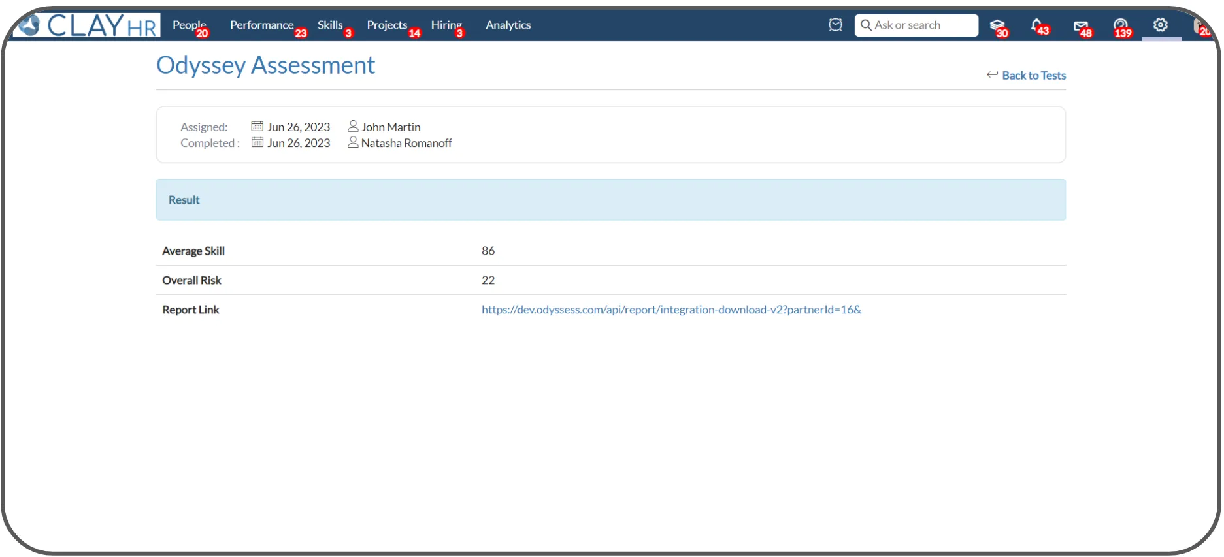Click the Assigned date Jun 26, 2023
The image size is (1224, 557).
click(299, 127)
